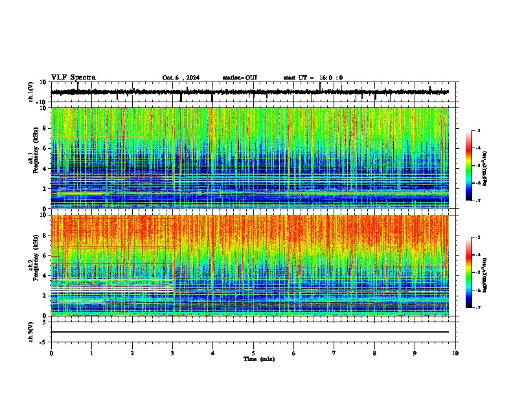Click inside the ch.2 frequency spectrogram
The width and height of the screenshot is (513, 396).
click(x=250, y=265)
